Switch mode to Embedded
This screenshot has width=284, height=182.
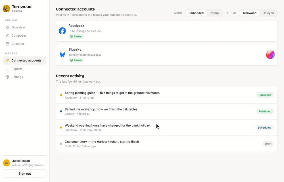[x=196, y=13]
